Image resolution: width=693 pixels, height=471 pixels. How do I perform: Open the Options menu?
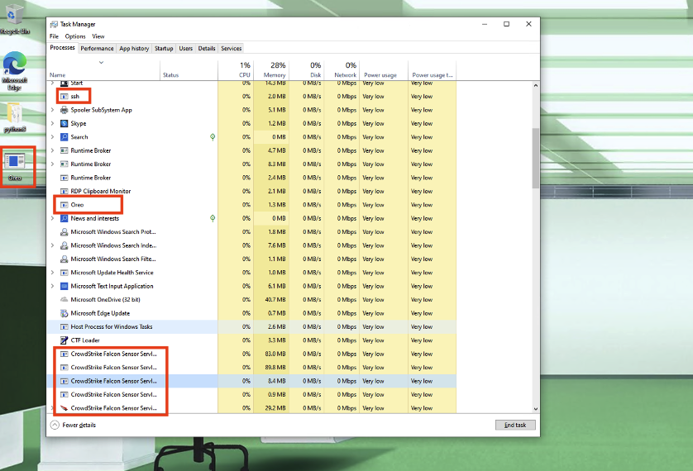[75, 36]
